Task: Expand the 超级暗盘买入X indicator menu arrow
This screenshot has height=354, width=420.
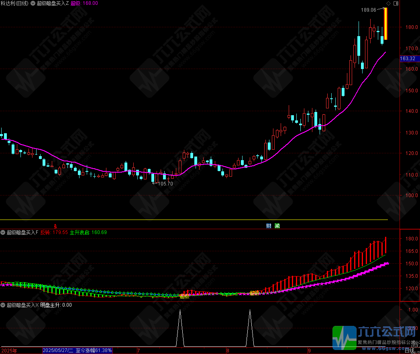Action: pyautogui.click(x=3, y=305)
